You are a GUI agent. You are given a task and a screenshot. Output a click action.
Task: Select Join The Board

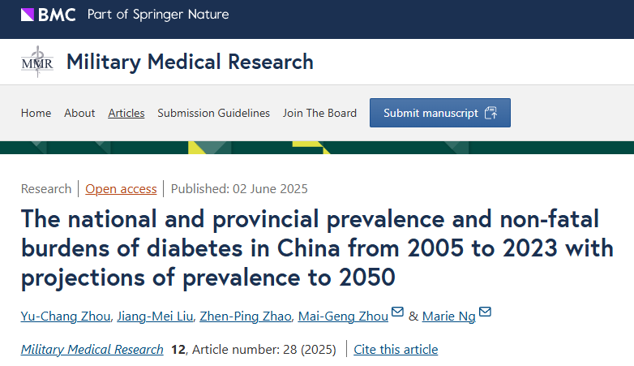[x=319, y=113]
